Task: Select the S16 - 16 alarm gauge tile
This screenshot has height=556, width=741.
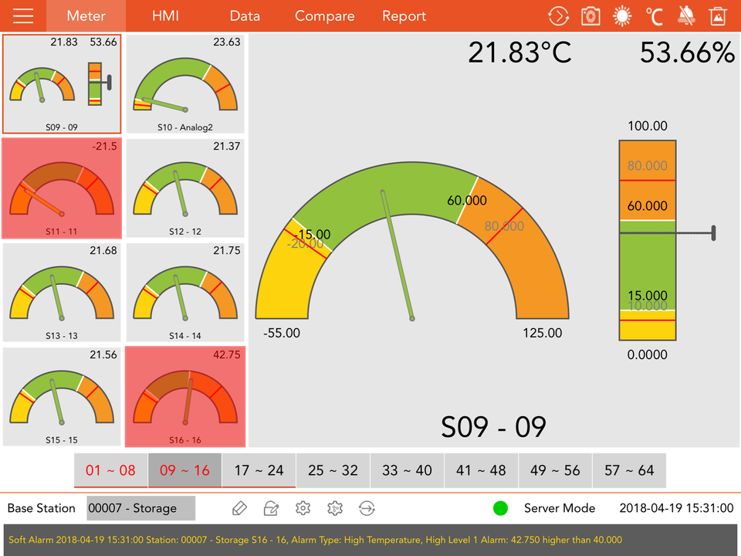Action: pyautogui.click(x=184, y=397)
